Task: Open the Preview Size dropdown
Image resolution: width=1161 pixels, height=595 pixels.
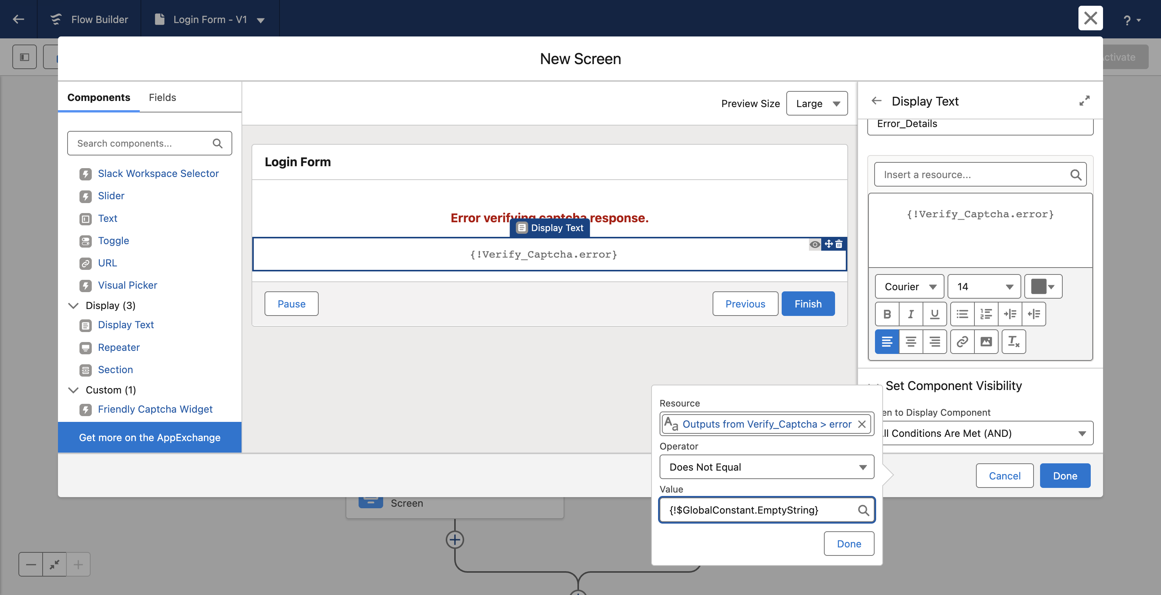Action: pos(817,104)
